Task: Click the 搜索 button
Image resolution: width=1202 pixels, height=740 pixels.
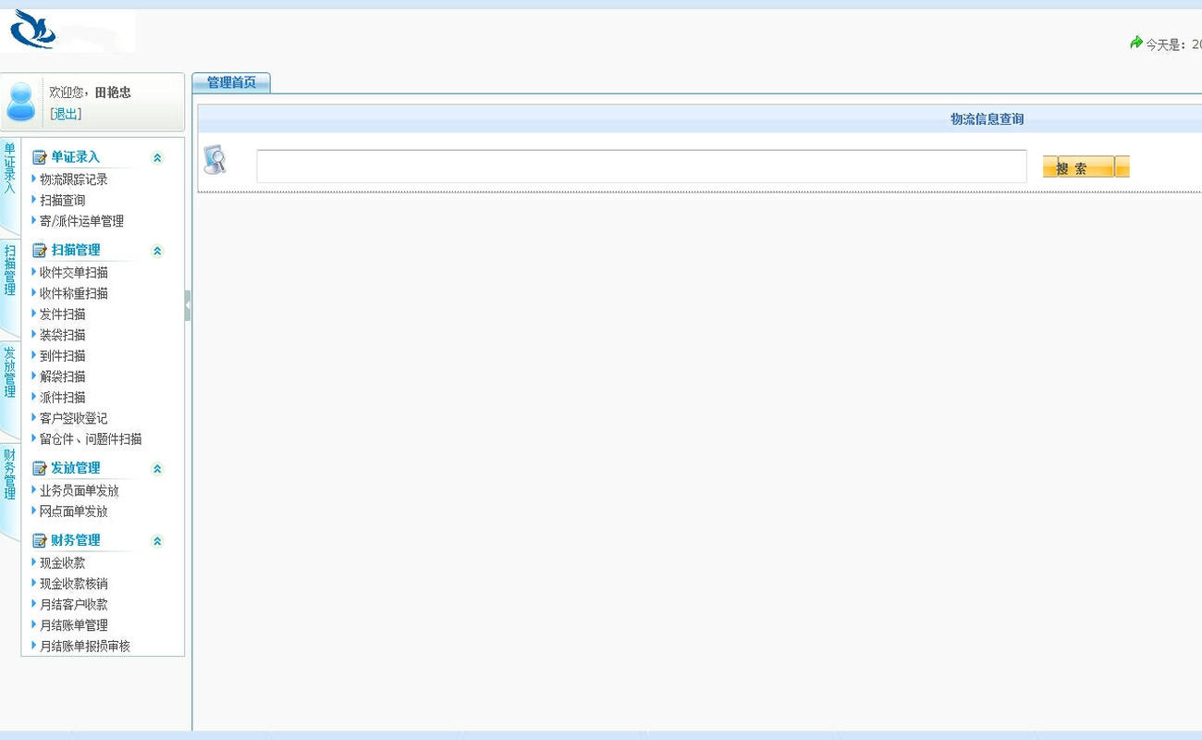Action: click(x=1078, y=166)
